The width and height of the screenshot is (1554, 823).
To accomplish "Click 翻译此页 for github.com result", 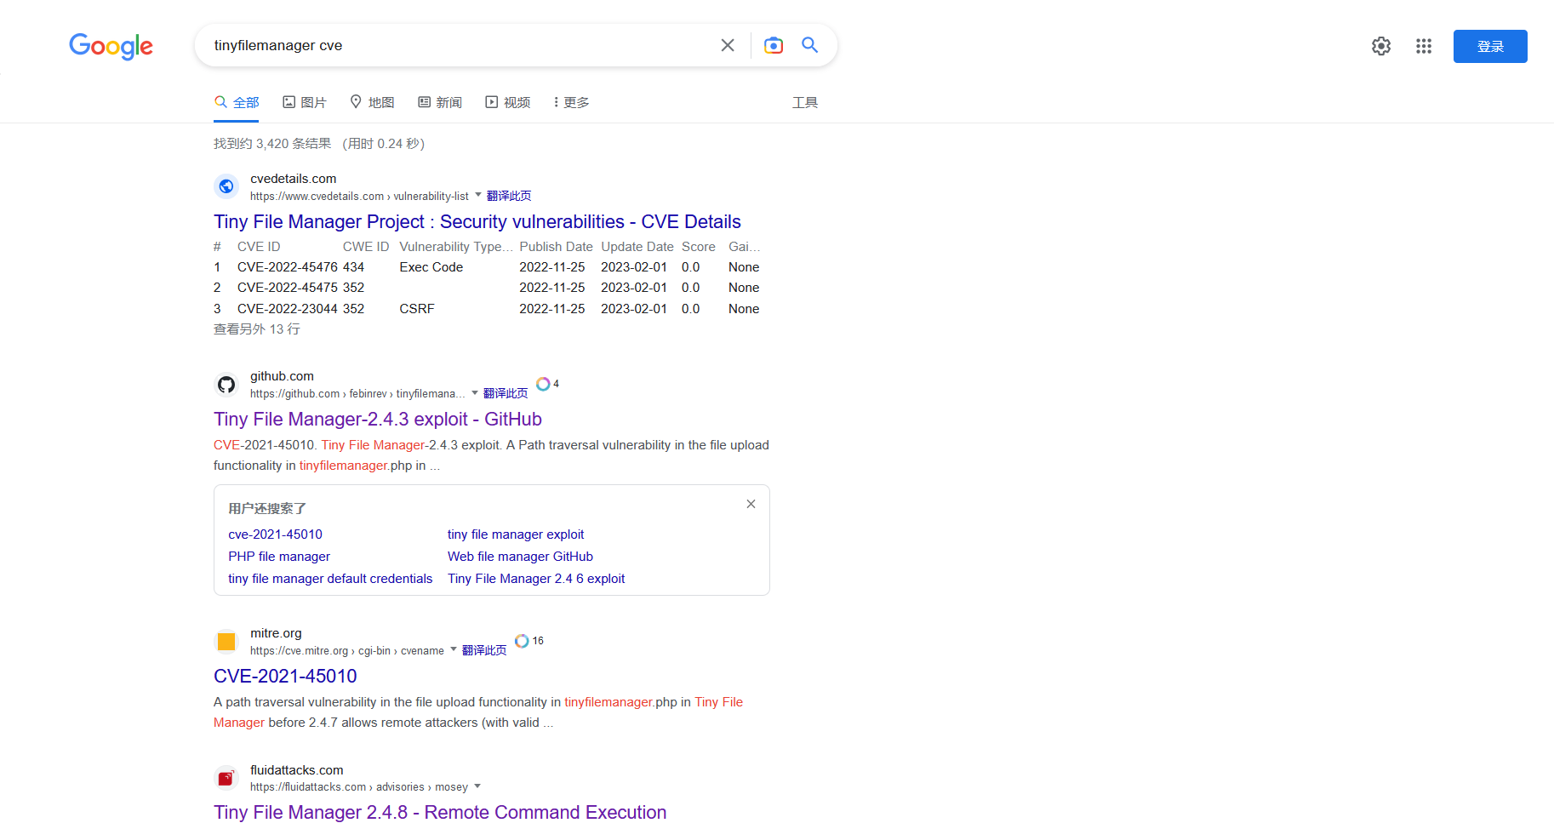I will (x=506, y=393).
